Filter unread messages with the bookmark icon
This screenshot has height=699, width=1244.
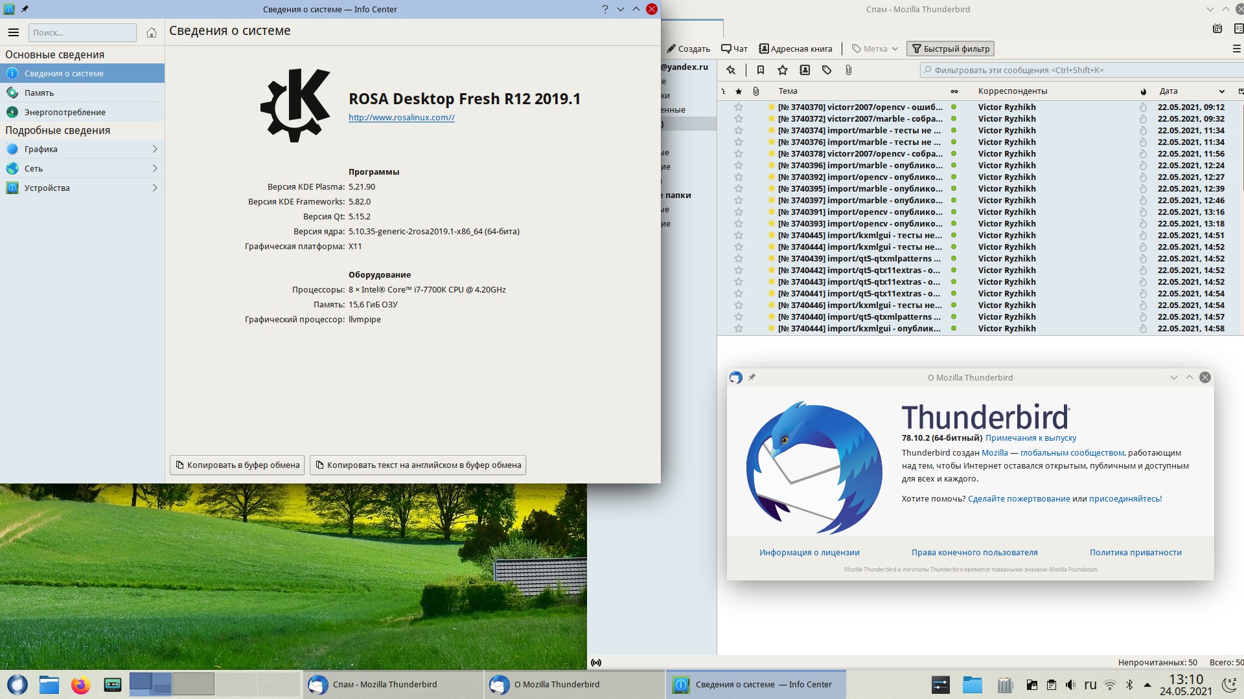[x=761, y=70]
